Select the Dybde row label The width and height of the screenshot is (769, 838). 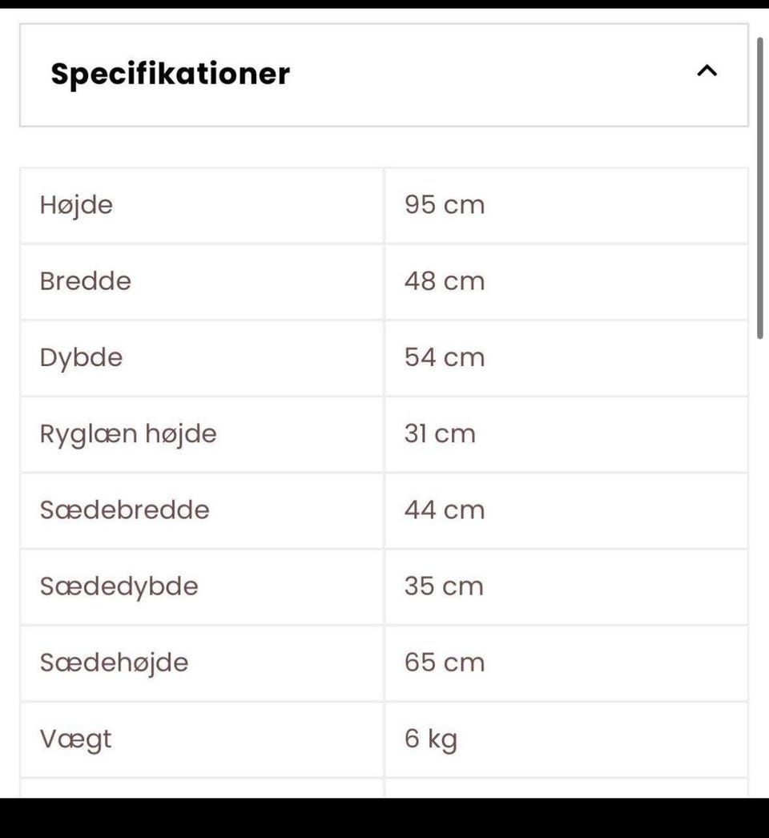(x=81, y=357)
